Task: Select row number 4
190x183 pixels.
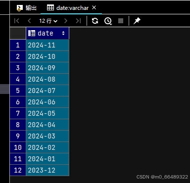Action: (18, 79)
